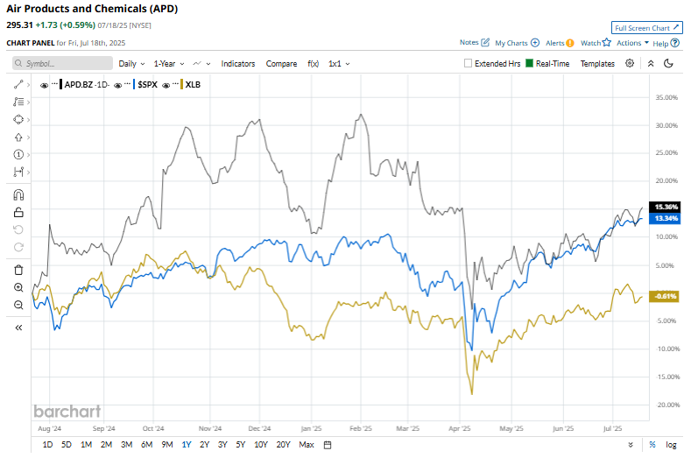Open the chart type line dropdown
This screenshot has height=458, width=684.
tap(201, 64)
